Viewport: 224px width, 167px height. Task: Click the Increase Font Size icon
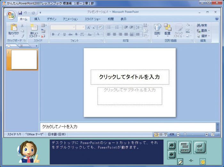(x=89, y=27)
